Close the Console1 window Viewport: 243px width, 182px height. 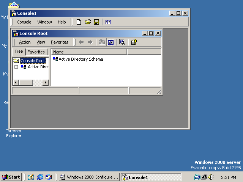click(185, 13)
